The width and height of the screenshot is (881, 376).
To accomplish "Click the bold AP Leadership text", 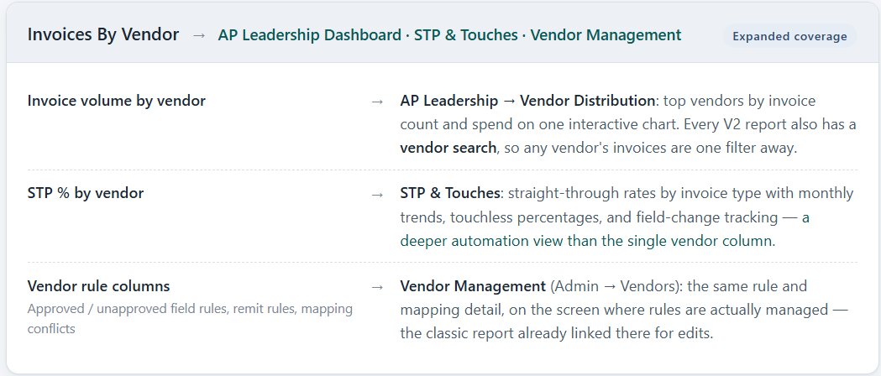I will tap(449, 101).
